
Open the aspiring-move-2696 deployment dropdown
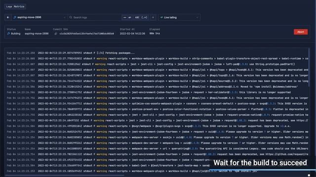[x=39, y=18]
